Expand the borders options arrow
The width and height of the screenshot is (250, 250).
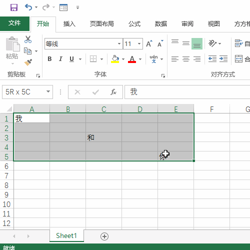(101, 59)
